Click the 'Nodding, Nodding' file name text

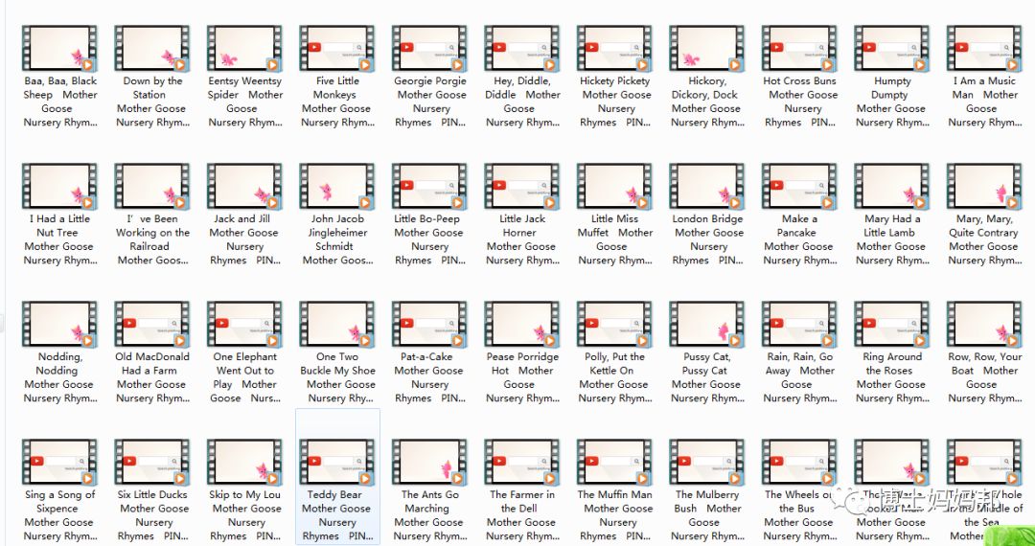[x=59, y=363]
